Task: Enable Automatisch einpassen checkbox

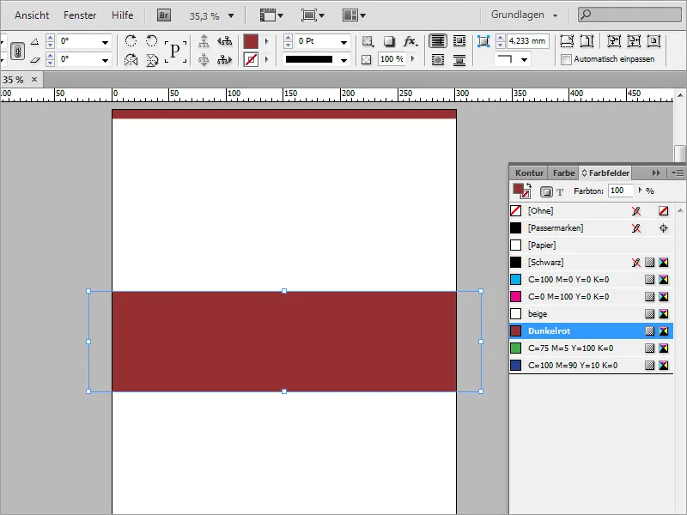Action: coord(566,59)
